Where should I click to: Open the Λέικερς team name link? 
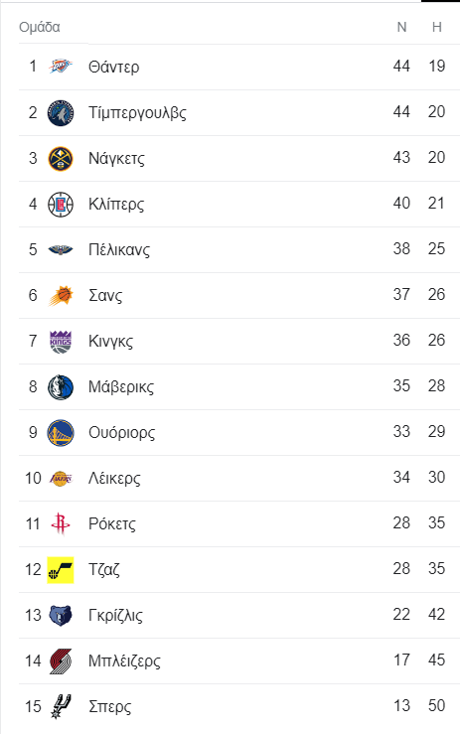click(x=114, y=478)
